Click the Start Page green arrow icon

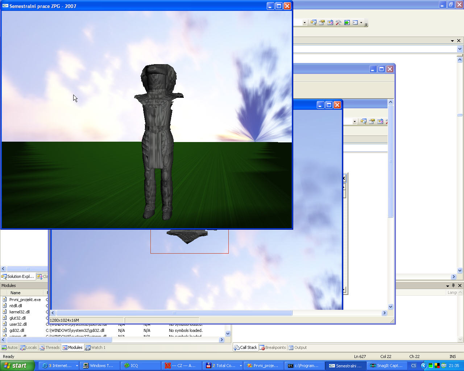pos(347,22)
